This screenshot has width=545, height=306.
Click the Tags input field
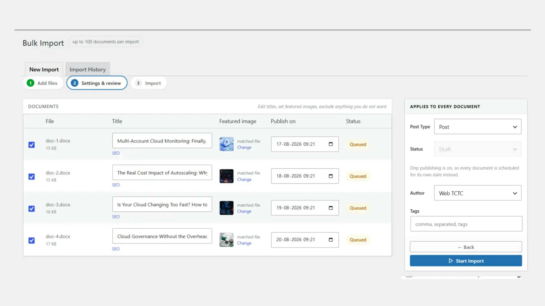(x=466, y=224)
